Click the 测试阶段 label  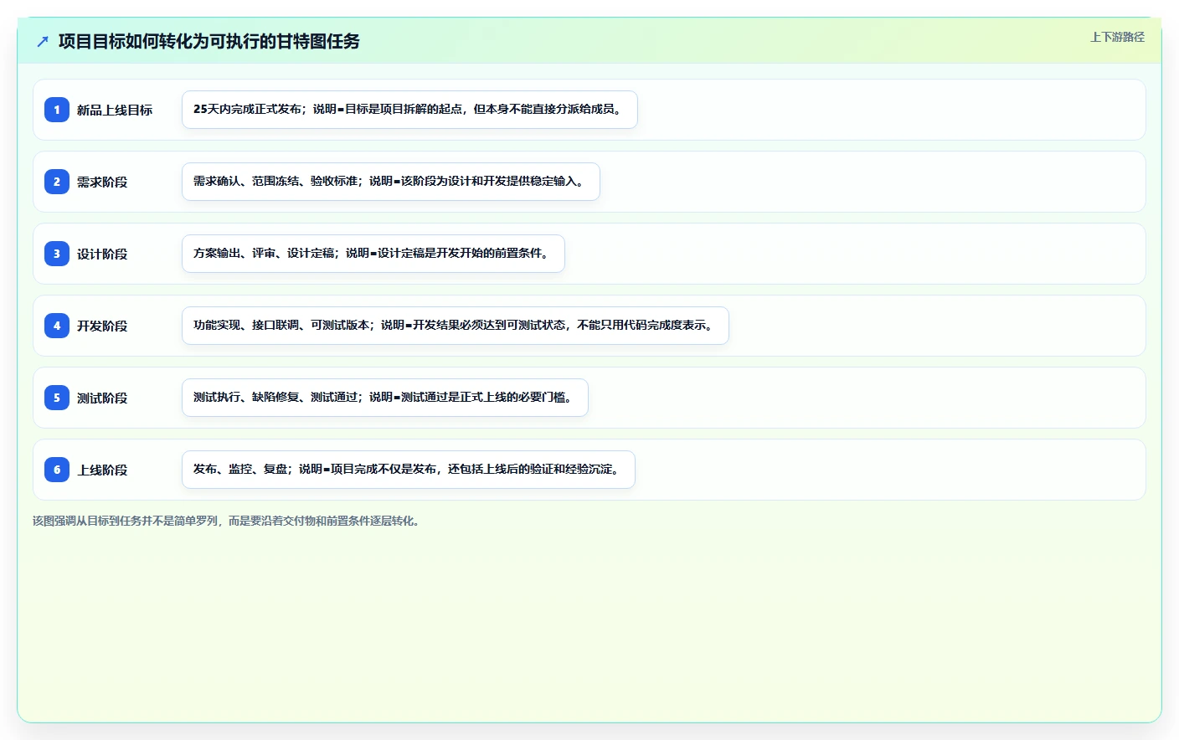102,398
